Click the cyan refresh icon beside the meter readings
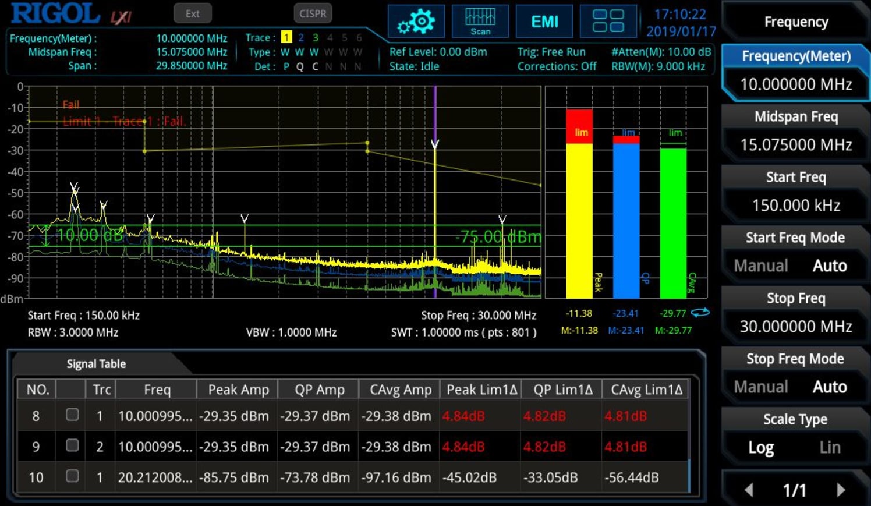871x506 pixels. 701,313
